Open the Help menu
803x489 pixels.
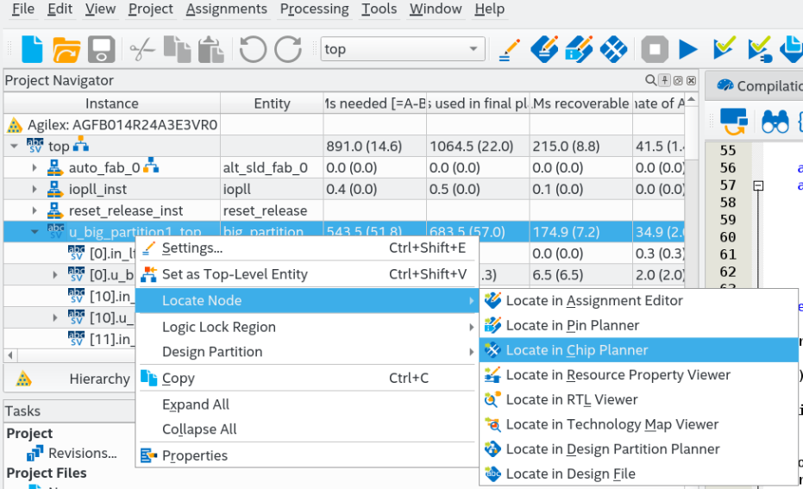coord(490,9)
